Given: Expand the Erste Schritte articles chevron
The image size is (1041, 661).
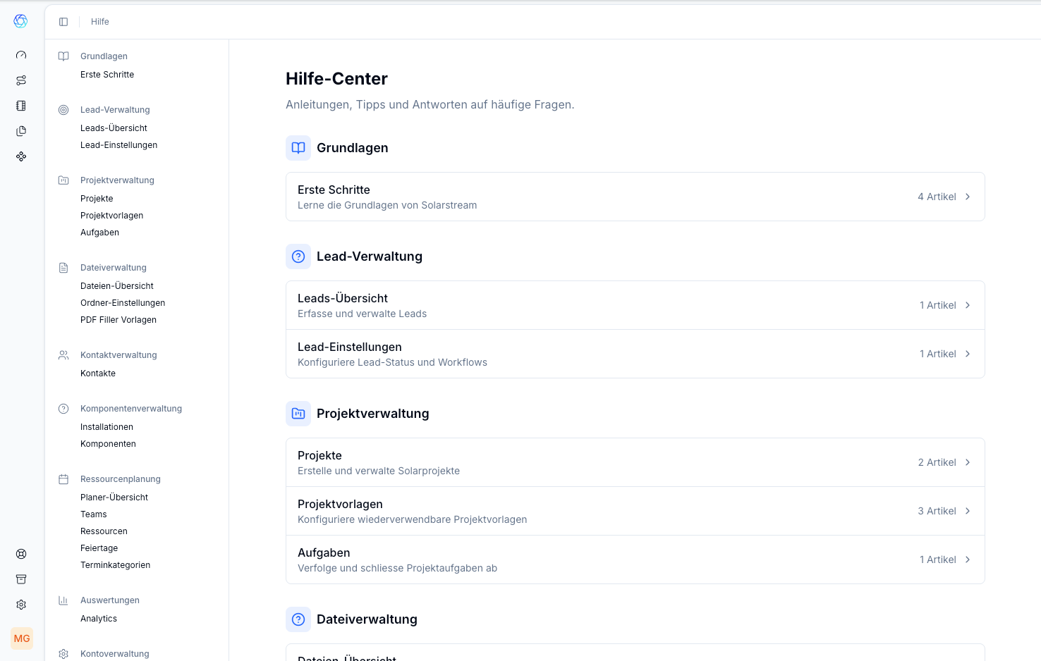Looking at the screenshot, I should [x=968, y=197].
